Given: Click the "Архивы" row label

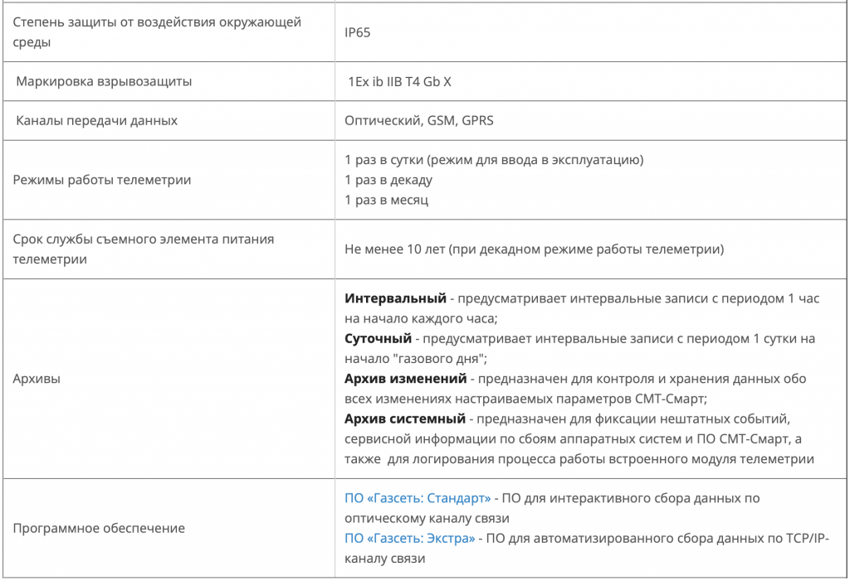Looking at the screenshot, I should [37, 379].
